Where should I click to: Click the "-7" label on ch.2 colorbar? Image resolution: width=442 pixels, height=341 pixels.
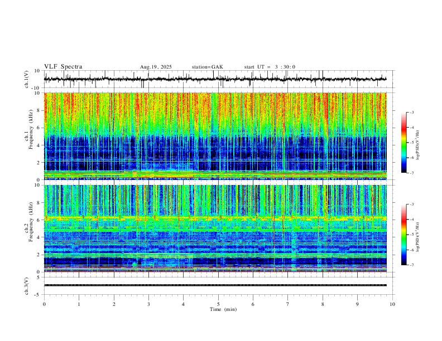[x=411, y=265]
